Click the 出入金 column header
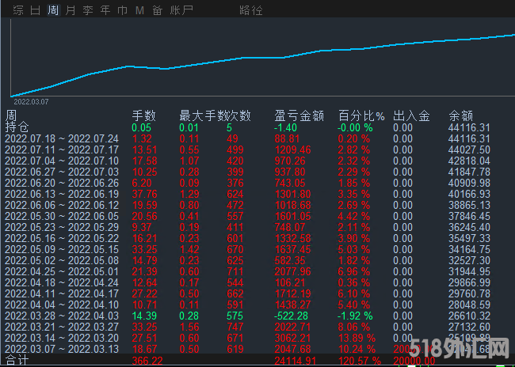The image size is (515, 367). [410, 115]
